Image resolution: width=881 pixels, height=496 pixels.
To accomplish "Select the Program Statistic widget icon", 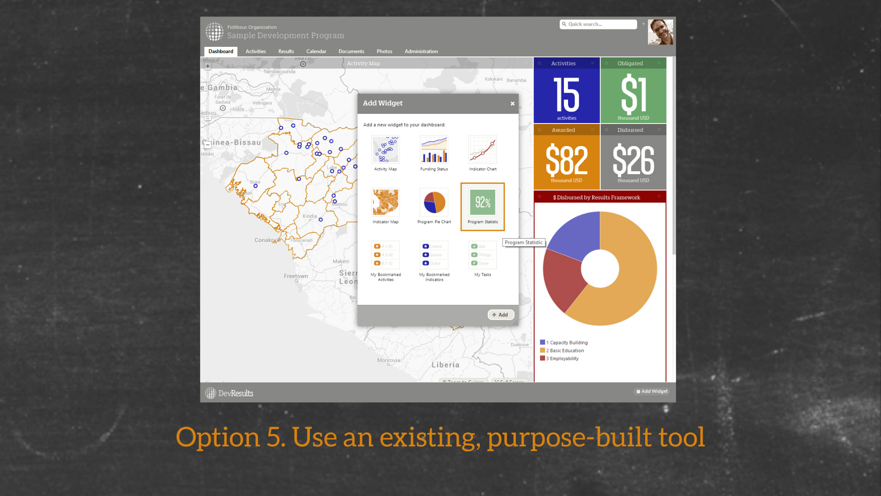I will (482, 202).
